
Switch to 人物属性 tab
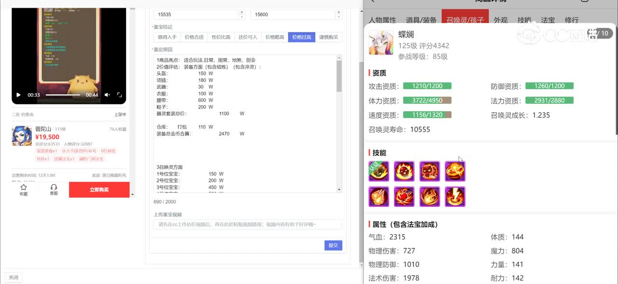pos(382,20)
